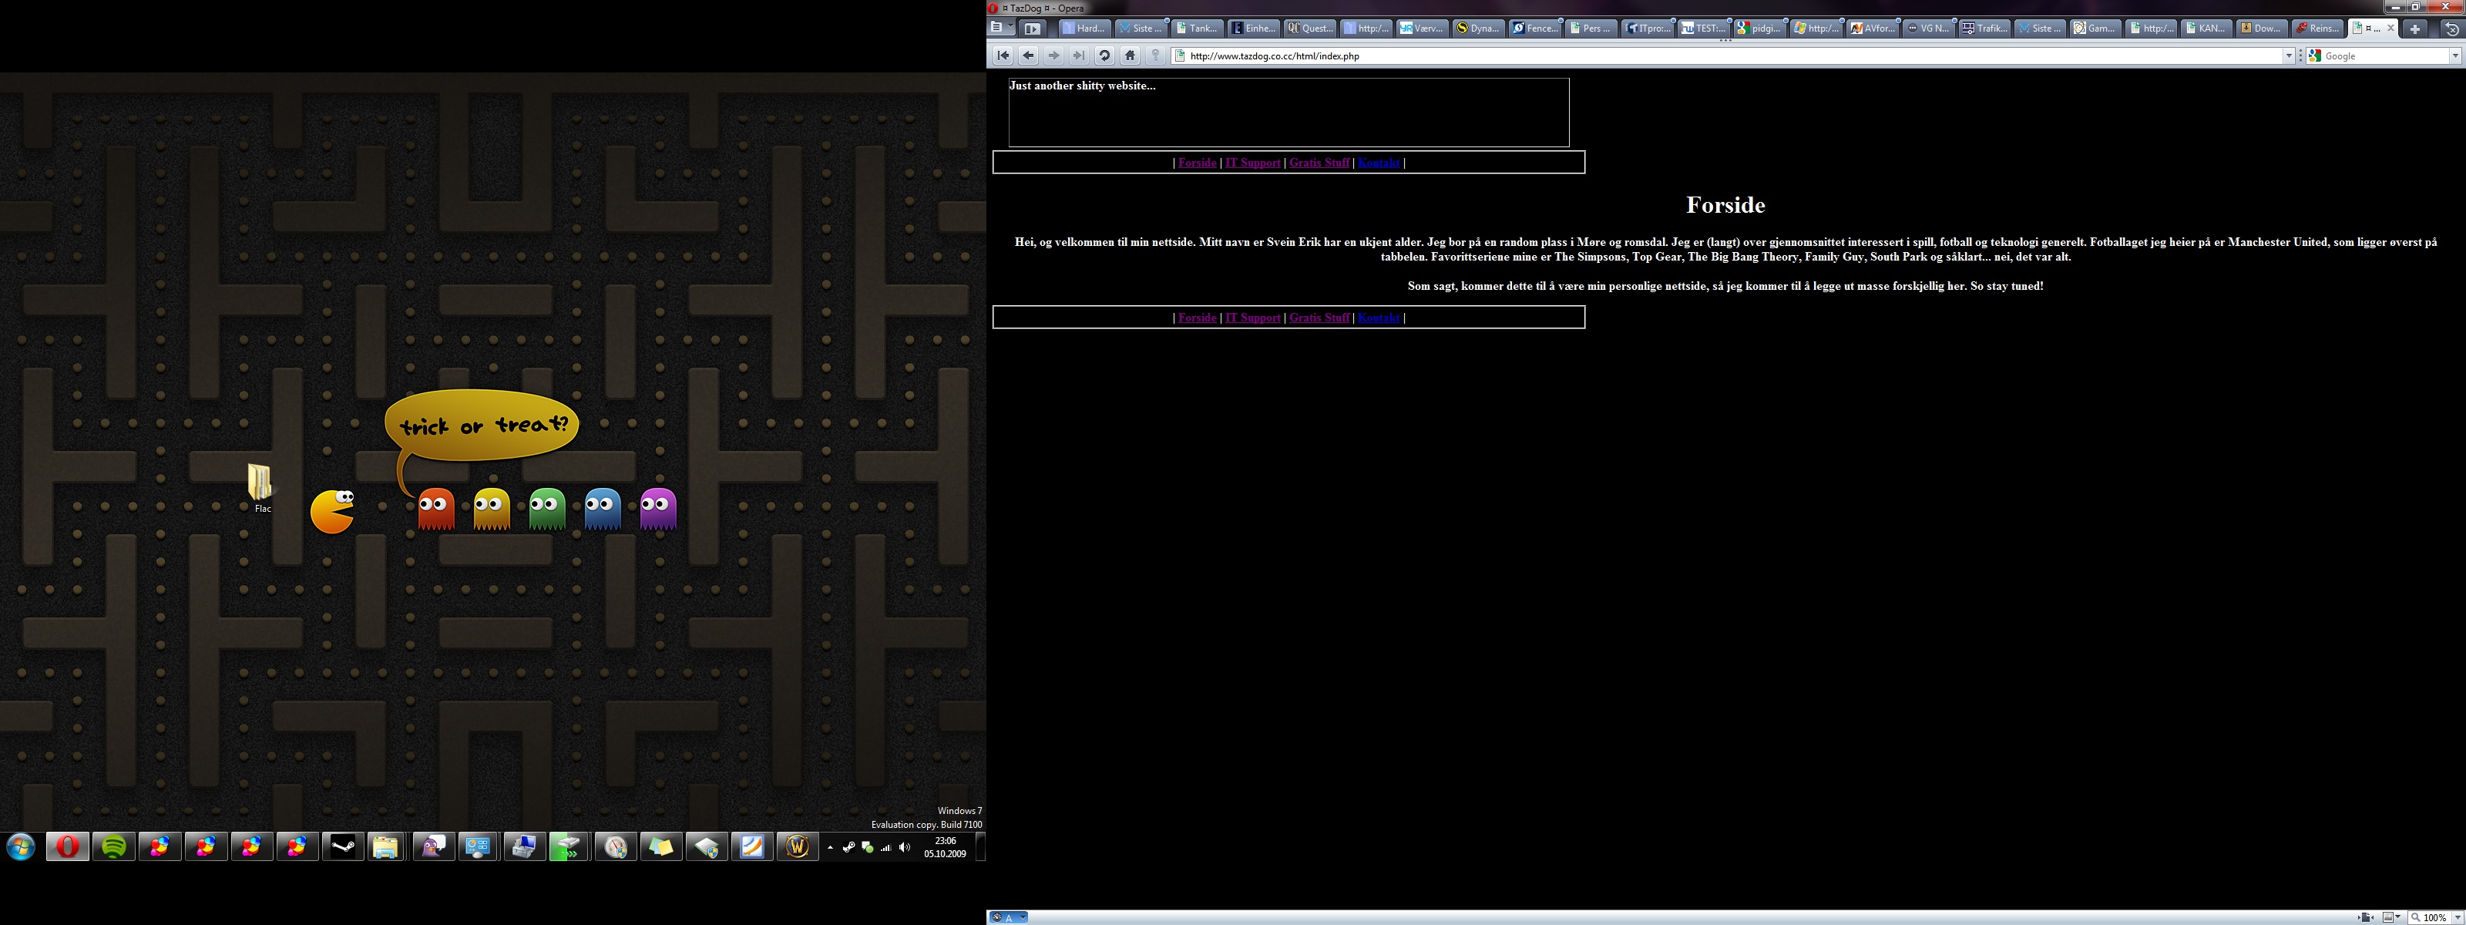This screenshot has width=2466, height=925.
Task: Click the top Gratis Stuff link
Action: point(1319,163)
